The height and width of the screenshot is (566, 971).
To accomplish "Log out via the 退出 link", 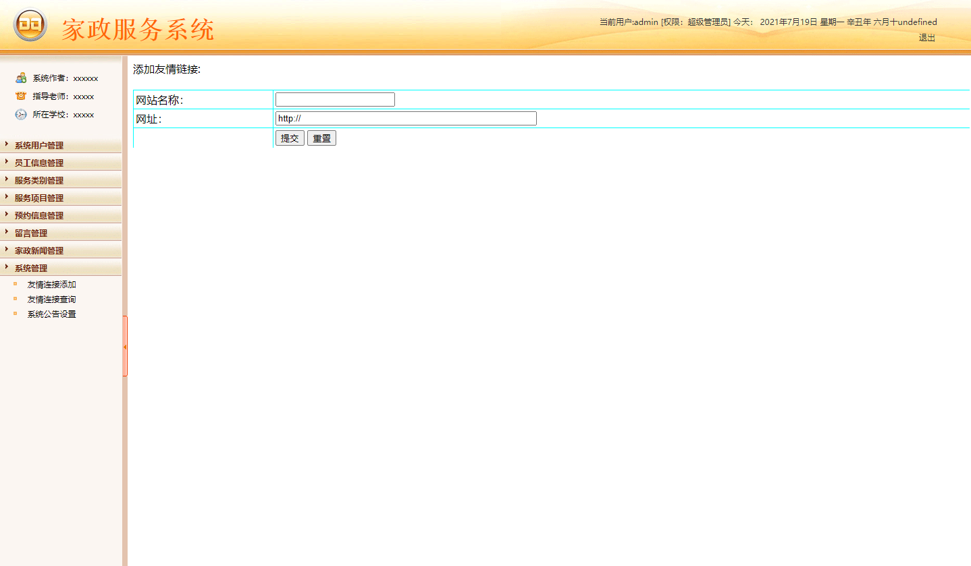I will pyautogui.click(x=926, y=38).
